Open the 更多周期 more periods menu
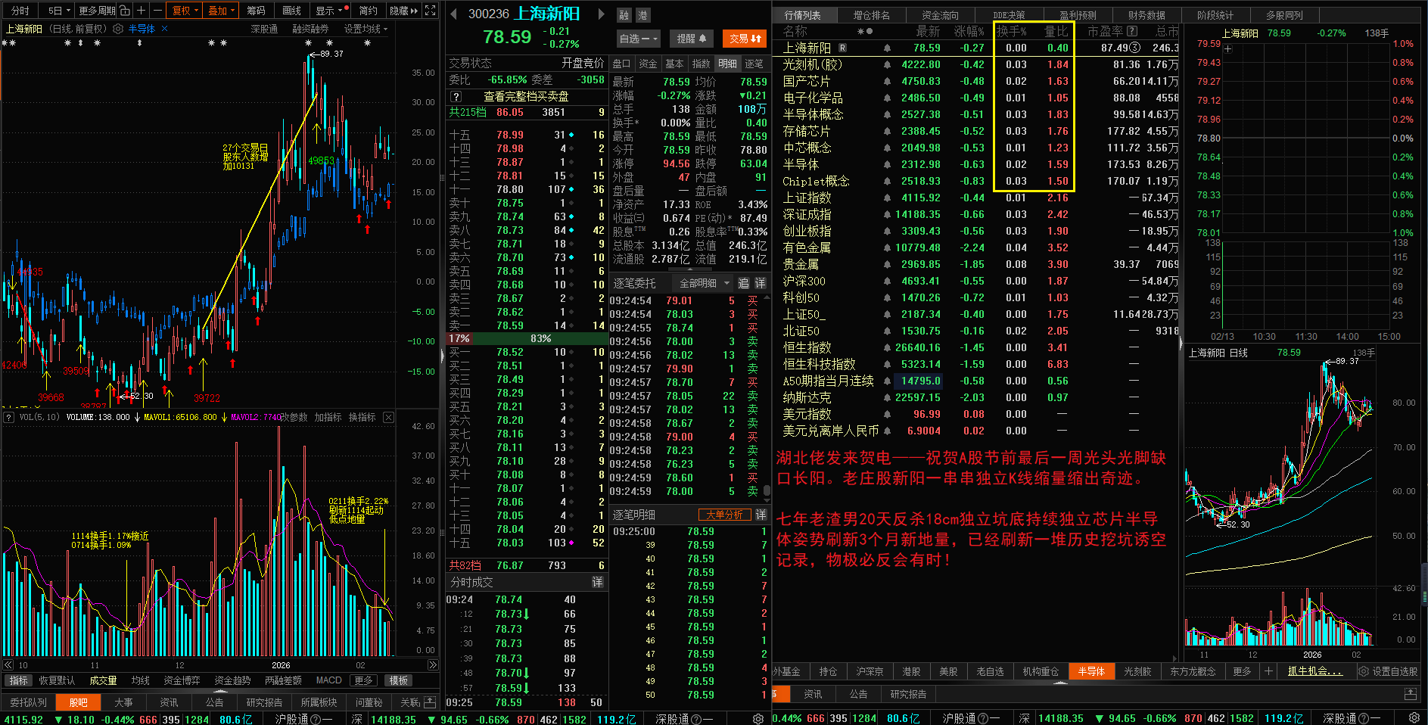1428x725 pixels. pos(97,11)
